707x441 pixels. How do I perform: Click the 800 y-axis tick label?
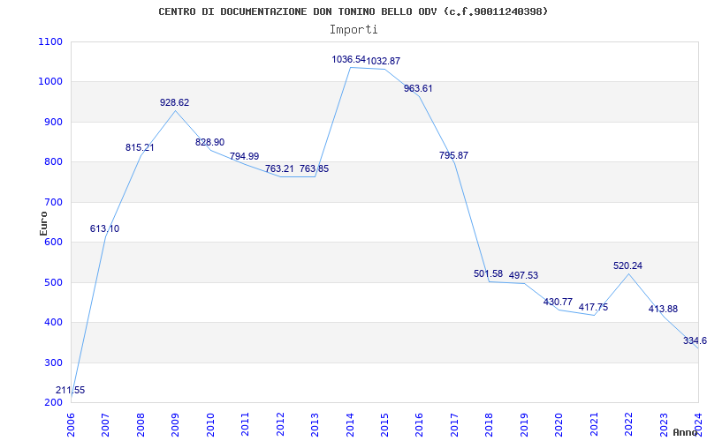(53, 162)
